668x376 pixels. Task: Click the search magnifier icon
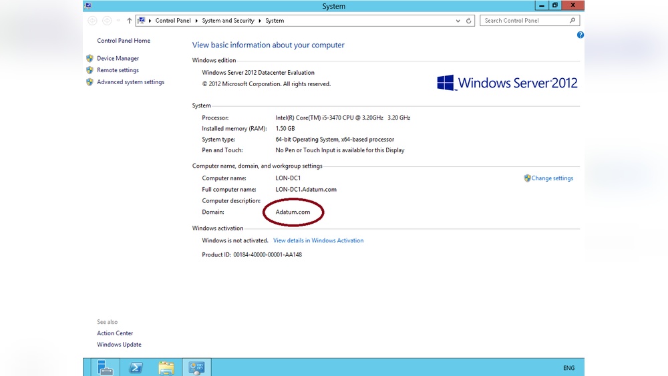click(572, 21)
